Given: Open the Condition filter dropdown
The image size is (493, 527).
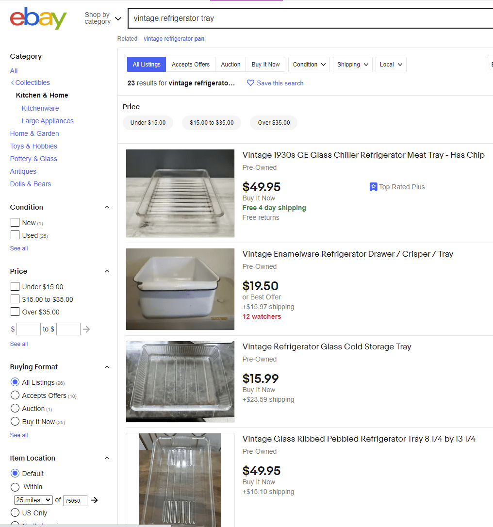Looking at the screenshot, I should coord(309,64).
